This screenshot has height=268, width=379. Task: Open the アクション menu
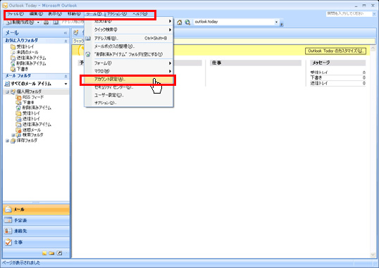[x=117, y=14]
